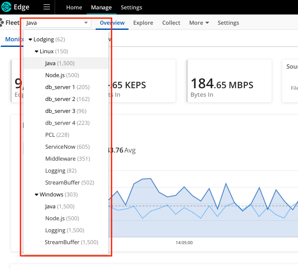The width and height of the screenshot is (298, 268).
Task: Switch to the Home tab
Action: (x=74, y=7)
